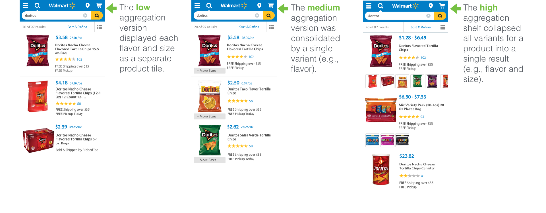Switch list view in low aggregation panel

[x=100, y=27]
